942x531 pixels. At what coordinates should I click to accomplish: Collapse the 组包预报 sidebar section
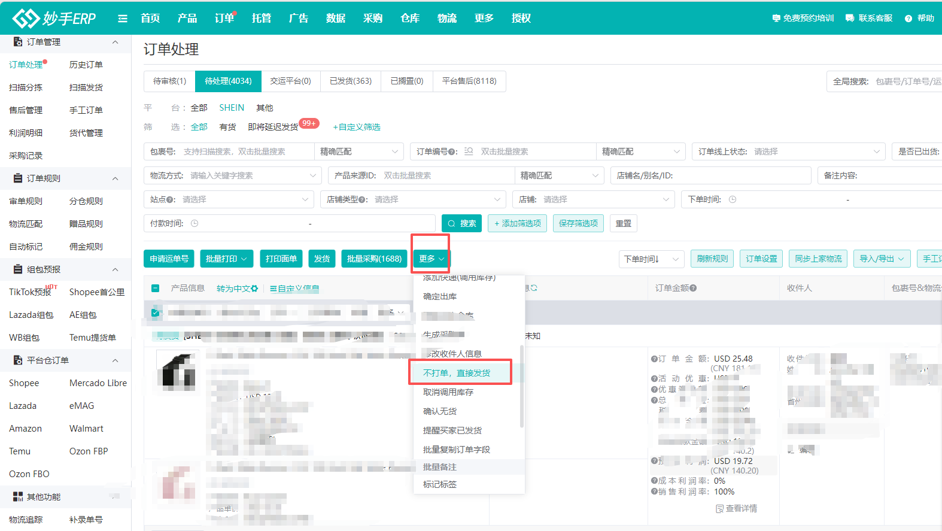click(116, 269)
